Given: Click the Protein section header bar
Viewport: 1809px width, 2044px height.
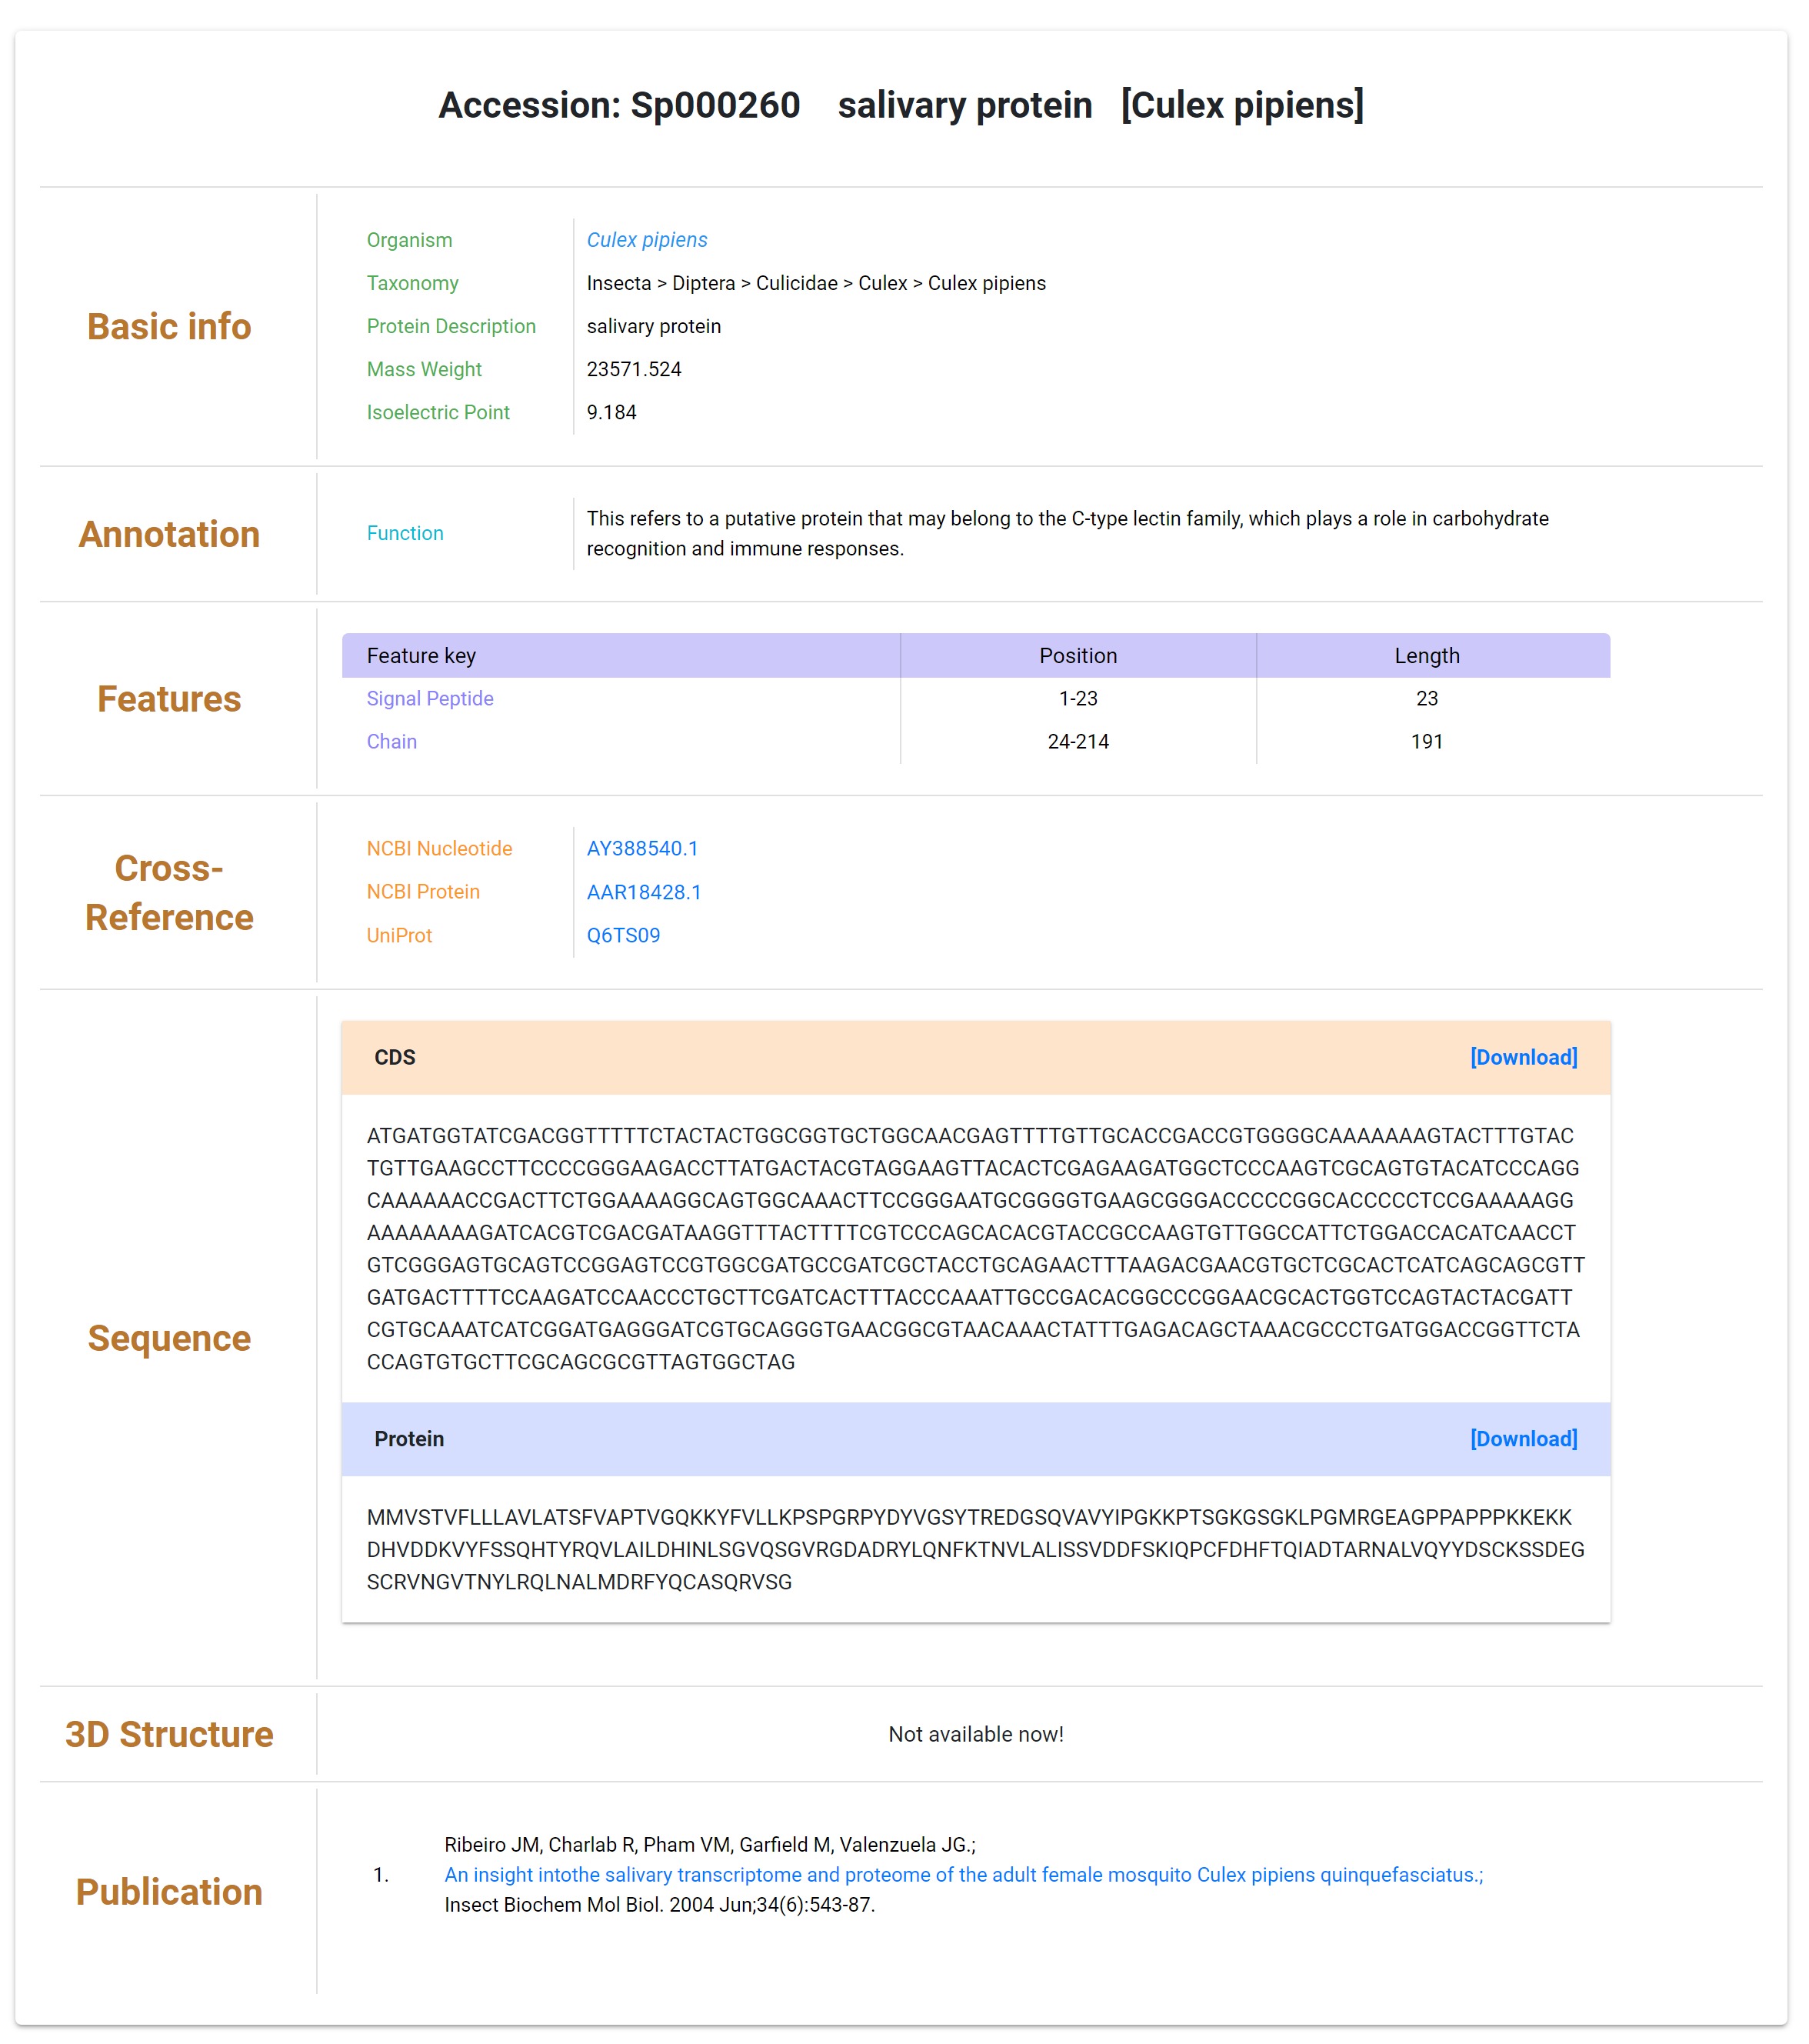Looking at the screenshot, I should pos(975,1438).
